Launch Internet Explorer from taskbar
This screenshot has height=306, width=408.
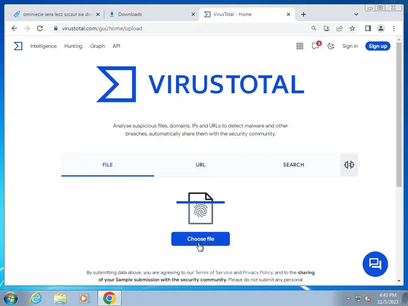(x=35, y=298)
